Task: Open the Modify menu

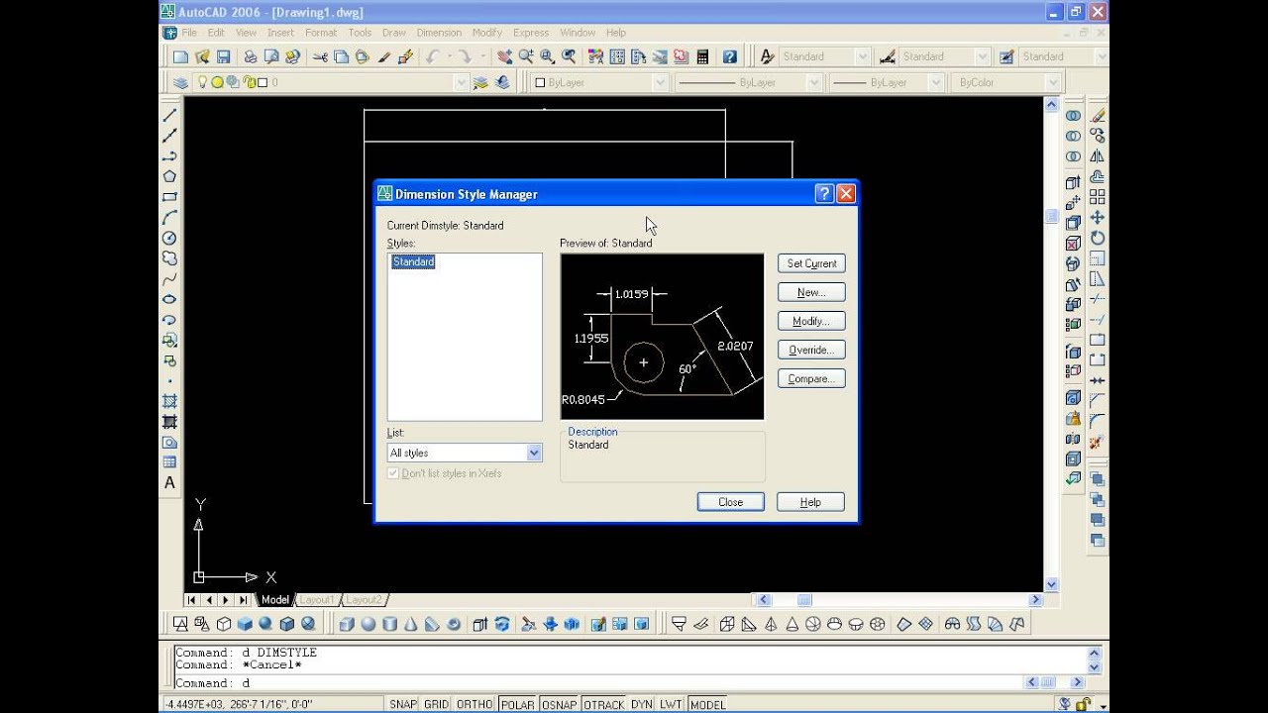Action: click(x=486, y=33)
